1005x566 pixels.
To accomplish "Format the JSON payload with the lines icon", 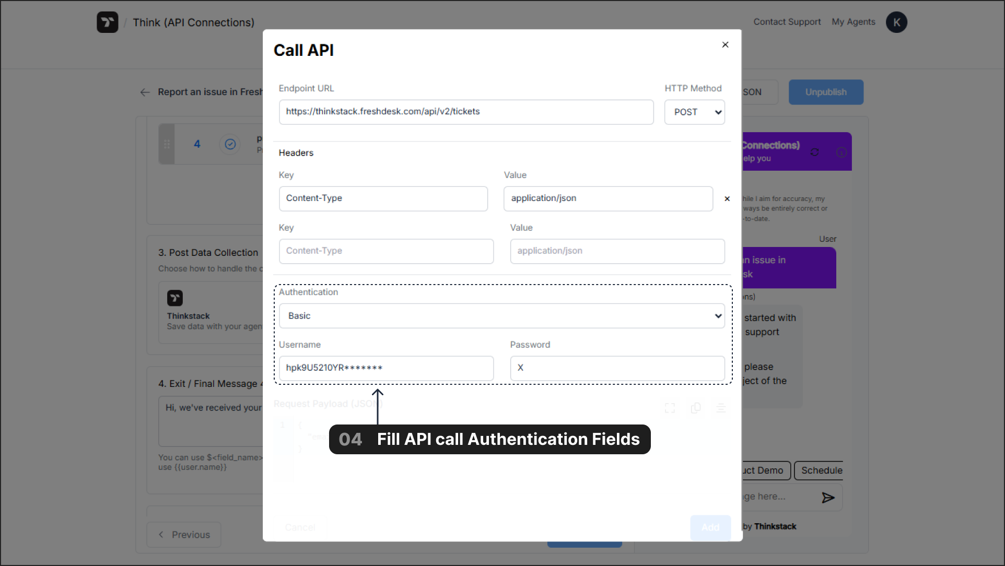I will click(x=721, y=408).
